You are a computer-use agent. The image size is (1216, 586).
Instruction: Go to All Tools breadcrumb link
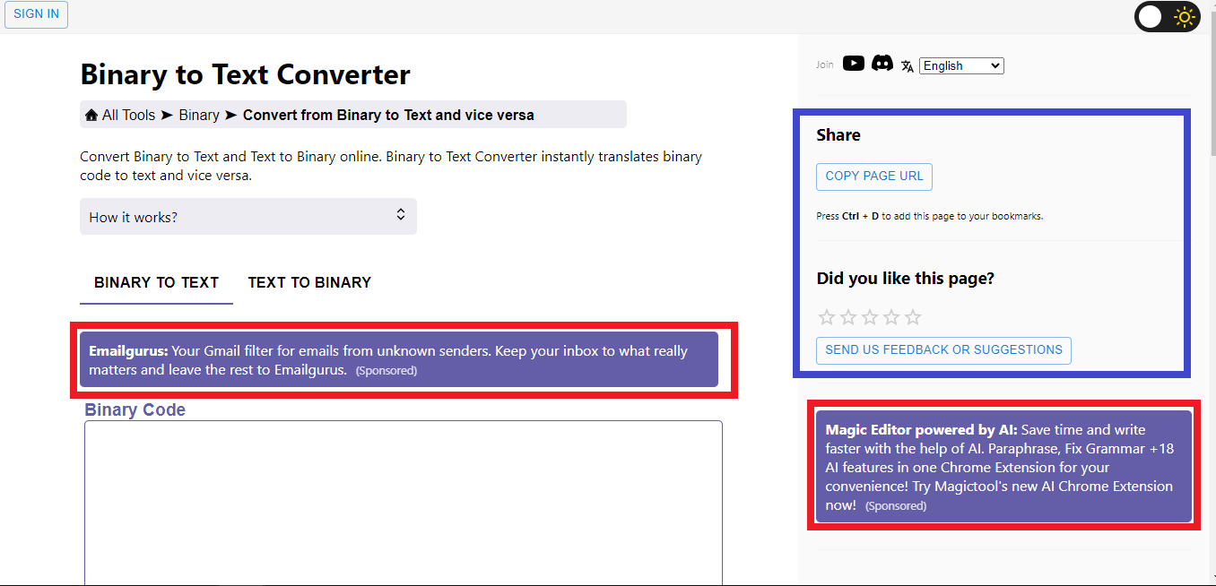[128, 116]
